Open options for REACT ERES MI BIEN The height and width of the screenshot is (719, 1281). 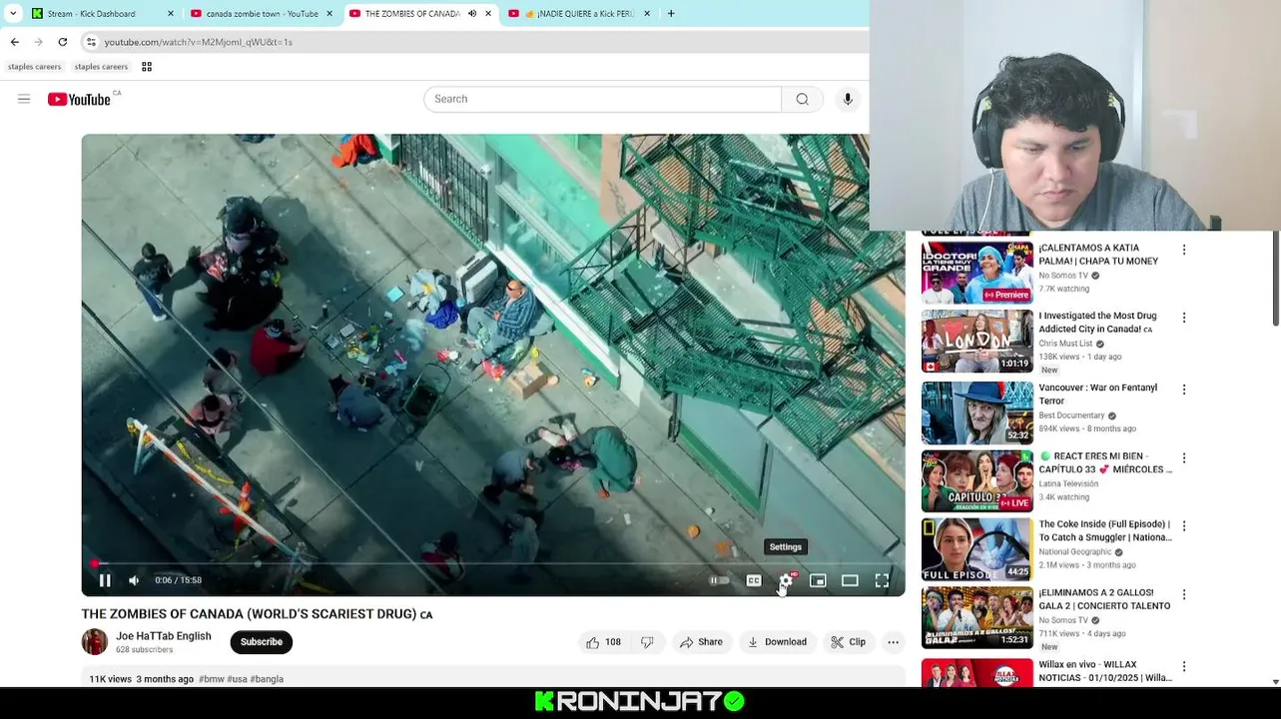[x=1184, y=458]
